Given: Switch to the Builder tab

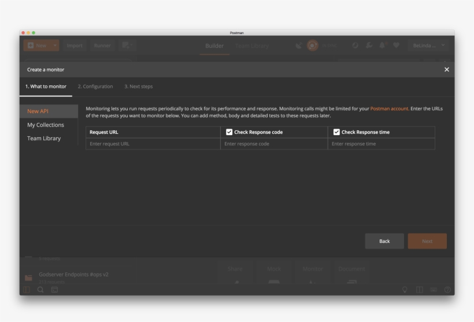Looking at the screenshot, I should pos(214,46).
